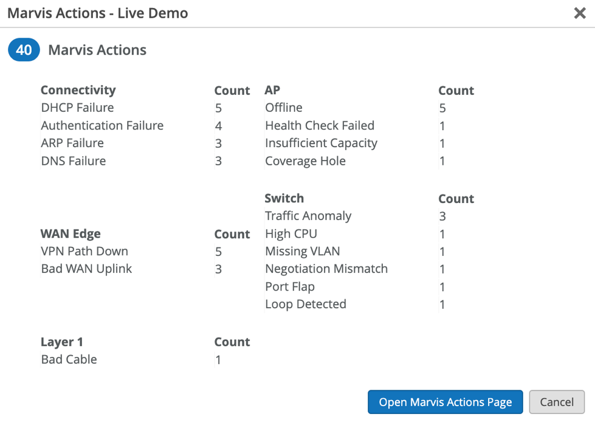595x425 pixels.
Task: Select Bad Cable under Layer 1
Action: (x=69, y=360)
